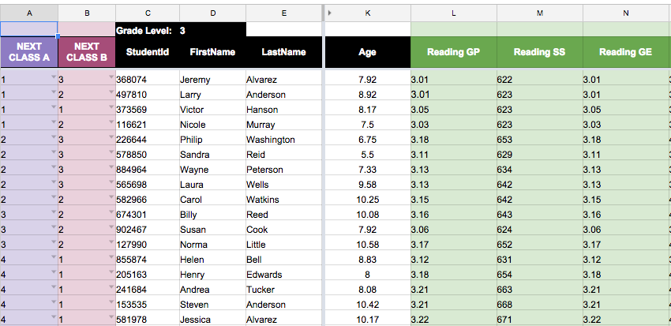671x326 pixels.
Task: Click the NEXT CLASS B header cell
Action: pyautogui.click(x=87, y=52)
